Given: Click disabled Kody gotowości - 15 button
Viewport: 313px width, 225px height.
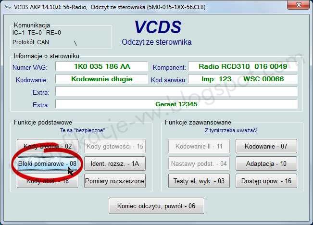Looking at the screenshot, I should 115,146.
